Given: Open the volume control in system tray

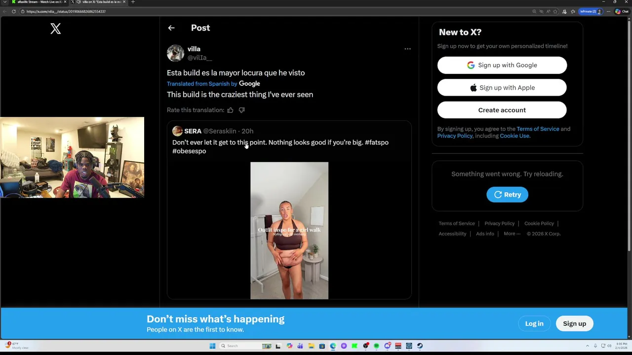Looking at the screenshot, I should tap(609, 346).
